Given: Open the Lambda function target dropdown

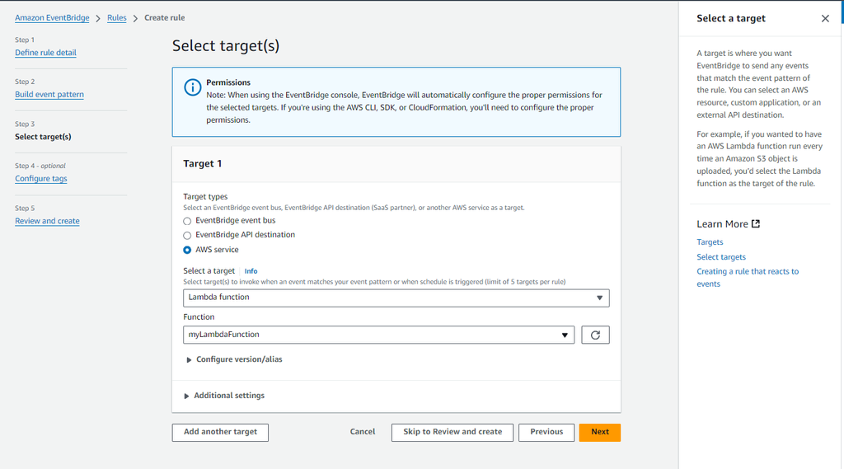Looking at the screenshot, I should 396,297.
